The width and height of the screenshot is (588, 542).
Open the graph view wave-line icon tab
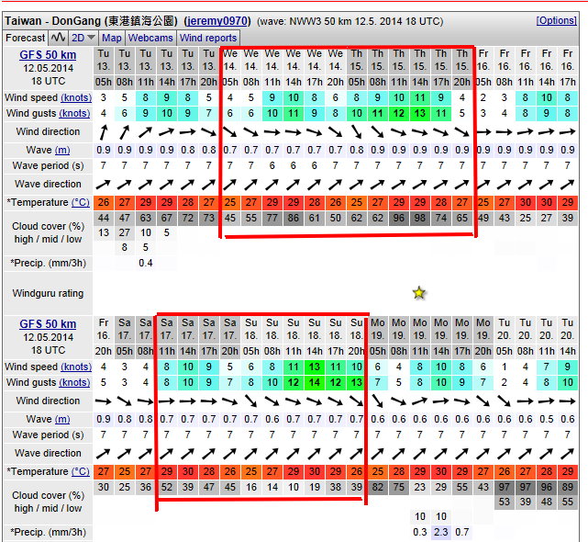coord(59,38)
